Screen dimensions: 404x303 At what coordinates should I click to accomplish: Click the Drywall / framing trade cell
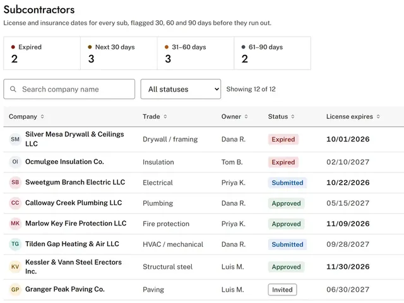[170, 139]
